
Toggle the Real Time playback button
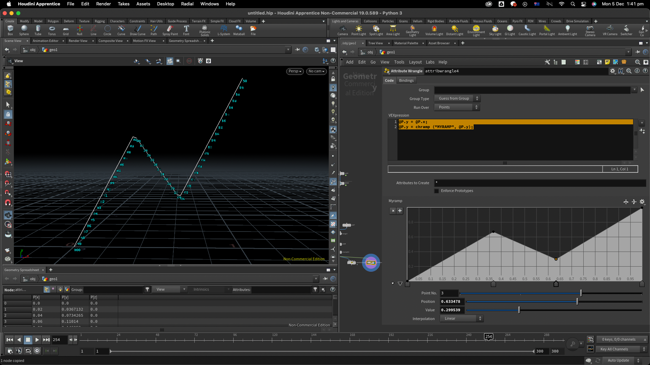click(37, 351)
